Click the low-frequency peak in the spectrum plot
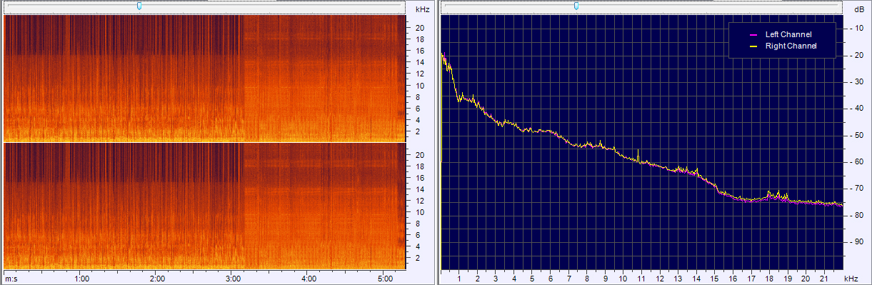The image size is (872, 285). click(443, 54)
